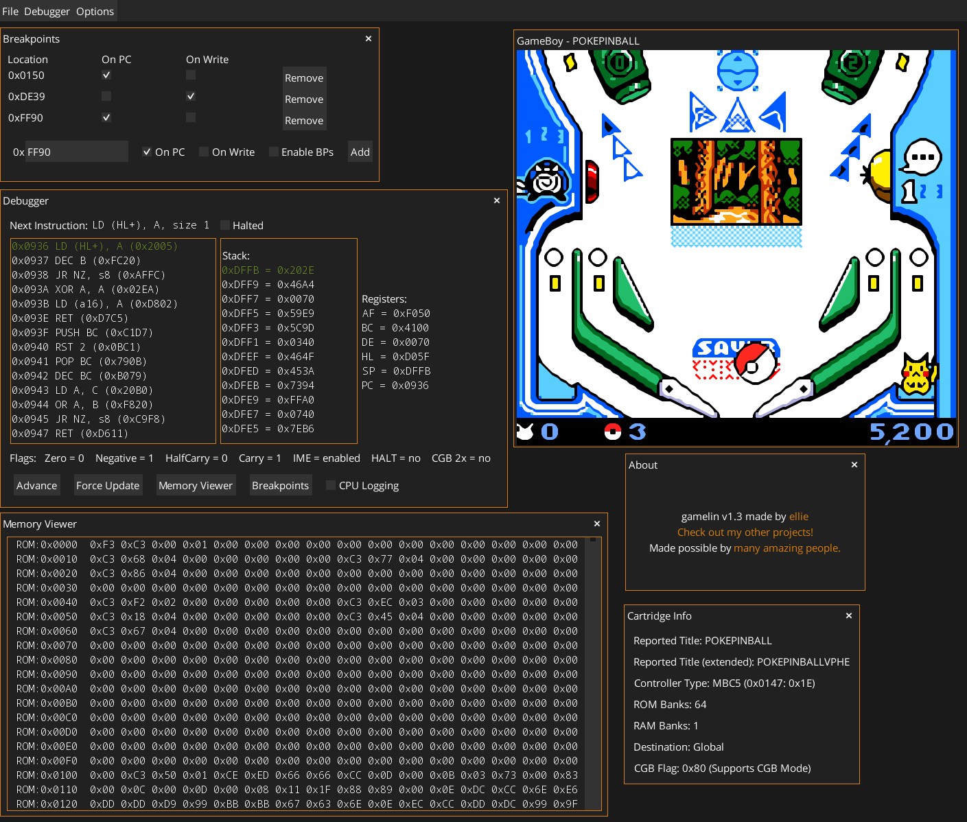Image resolution: width=967 pixels, height=822 pixels.
Task: Toggle On PC option for new breakpoint
Action: tap(147, 152)
